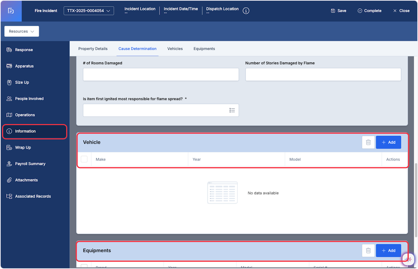Click the vertical scrollbar of the form

[416, 200]
